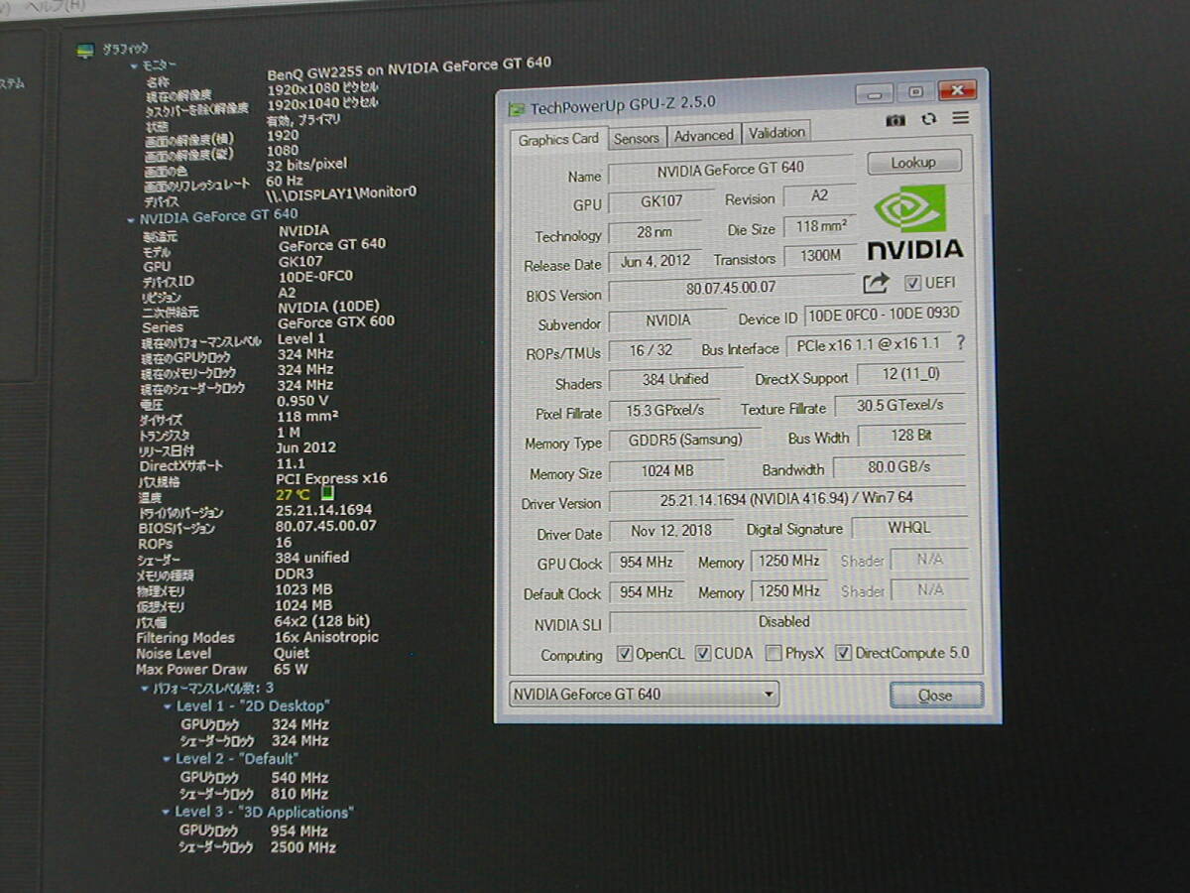The width and height of the screenshot is (1190, 893).
Task: Click the "GeForce GTX 600" series value
Action: pos(335,321)
